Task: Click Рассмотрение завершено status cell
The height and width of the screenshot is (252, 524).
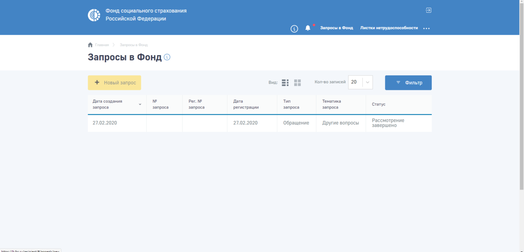Action: point(399,123)
